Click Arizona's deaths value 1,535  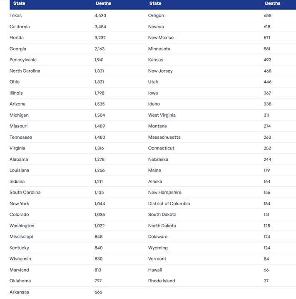[99, 104]
